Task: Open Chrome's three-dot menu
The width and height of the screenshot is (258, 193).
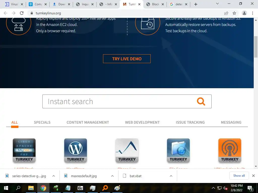Action: (252, 13)
